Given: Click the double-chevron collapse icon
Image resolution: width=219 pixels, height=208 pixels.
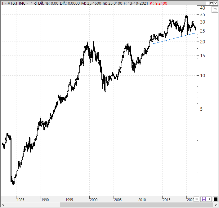Looking at the screenshot, I should coord(197,199).
